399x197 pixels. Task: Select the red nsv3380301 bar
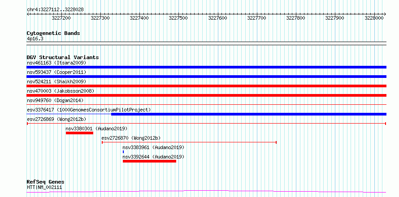tap(79, 133)
